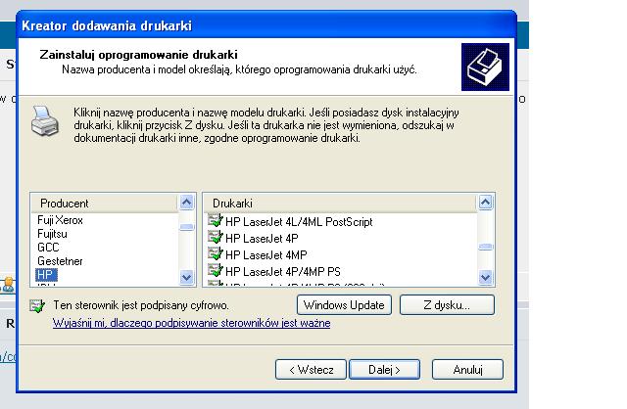Click the wizard printer logo in the header
The width and height of the screenshot is (627, 409).
point(485,67)
